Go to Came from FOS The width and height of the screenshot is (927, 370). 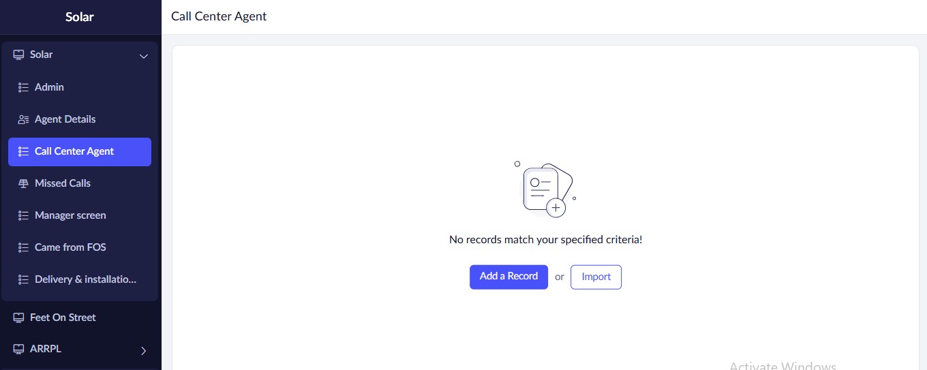pos(70,247)
